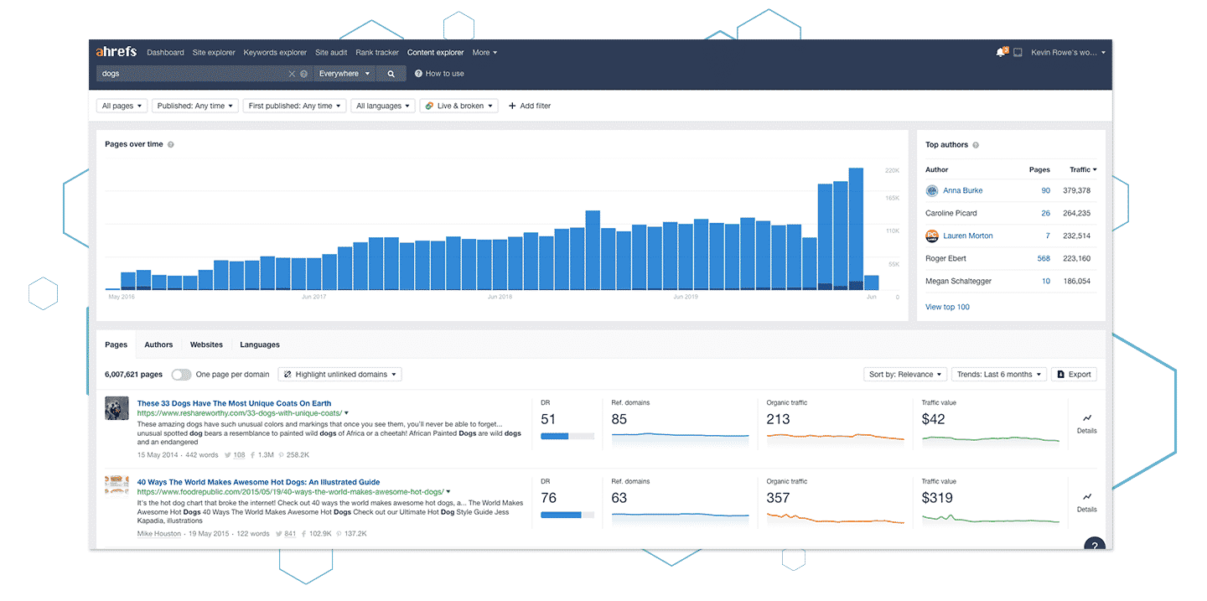This screenshot has width=1207, height=601.
Task: Click the tallest bar in Pages chart
Action: [856, 229]
